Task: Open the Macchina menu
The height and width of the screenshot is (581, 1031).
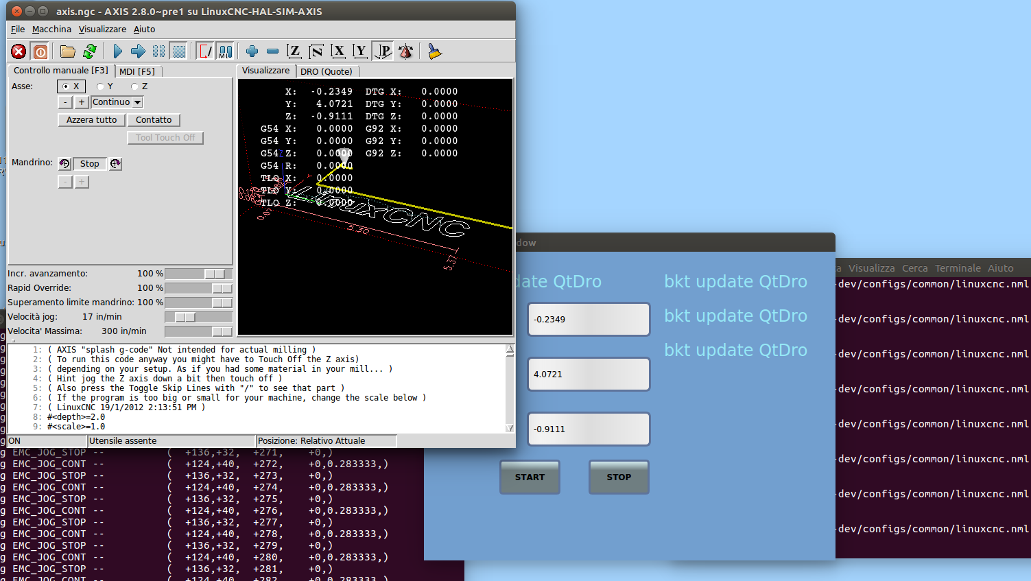Action: tap(51, 29)
